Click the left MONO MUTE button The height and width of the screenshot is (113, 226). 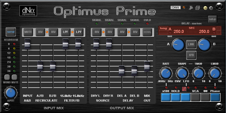7,77
